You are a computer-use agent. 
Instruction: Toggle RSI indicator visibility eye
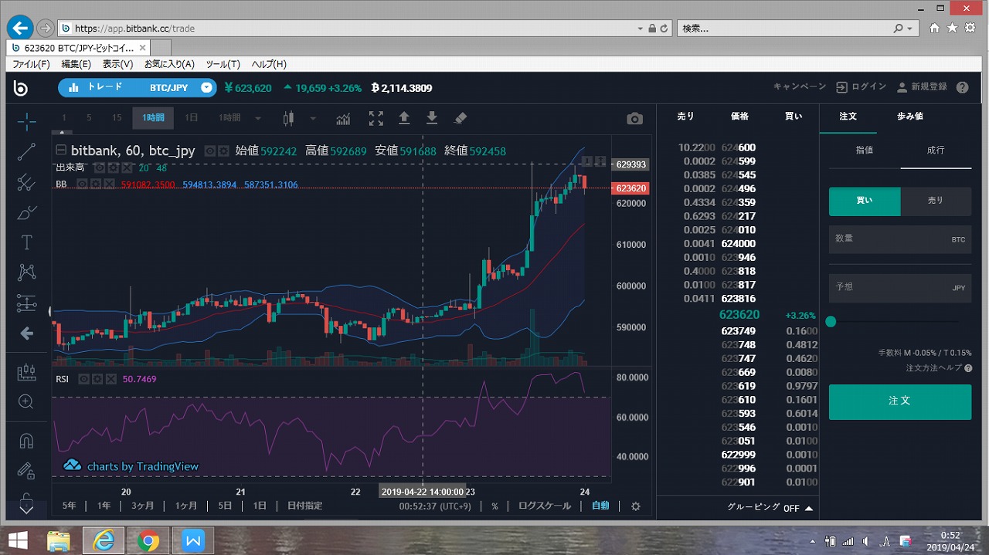[84, 379]
